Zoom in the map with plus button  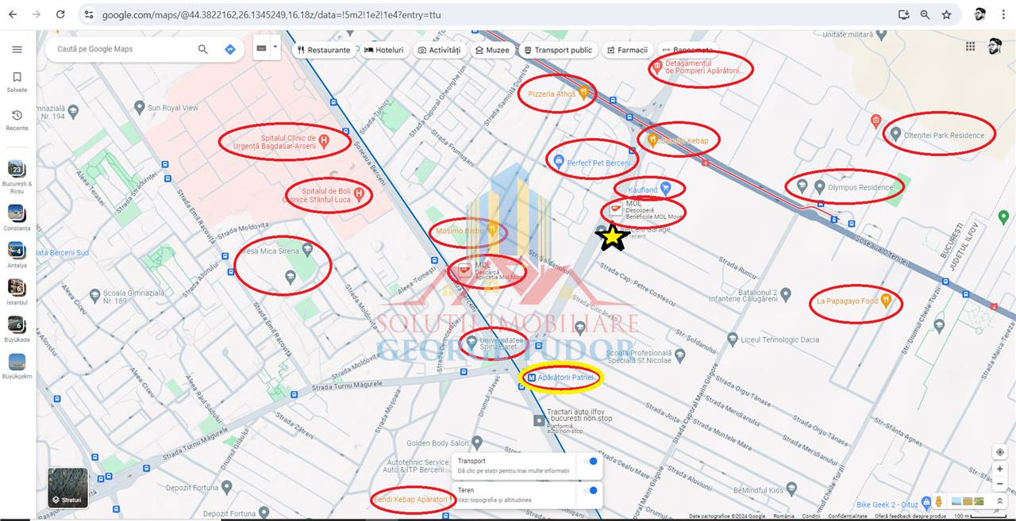click(x=1000, y=469)
